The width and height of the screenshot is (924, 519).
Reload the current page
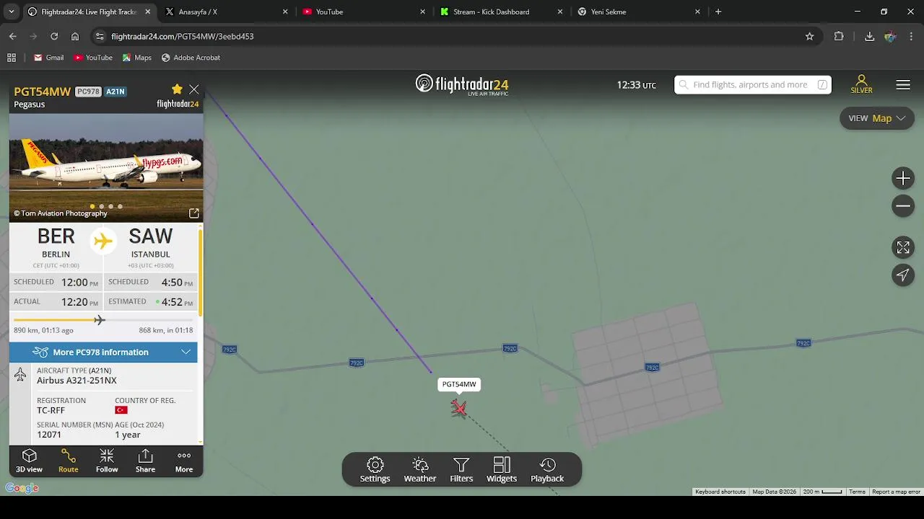point(54,36)
